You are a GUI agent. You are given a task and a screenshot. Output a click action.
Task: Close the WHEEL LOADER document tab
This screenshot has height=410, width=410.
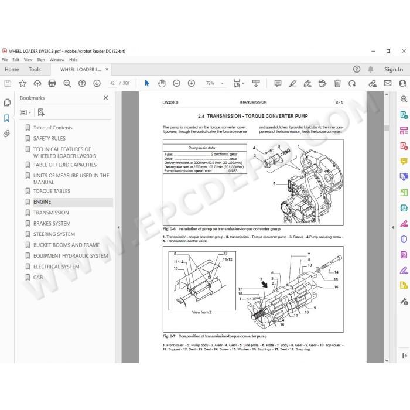[x=107, y=69]
